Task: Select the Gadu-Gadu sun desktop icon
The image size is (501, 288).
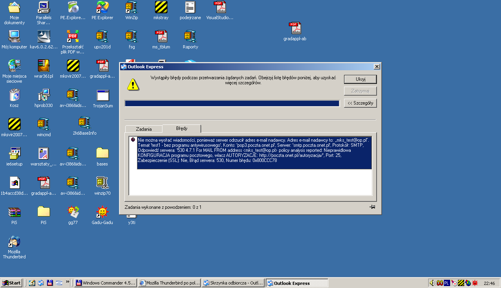Action: click(x=103, y=215)
